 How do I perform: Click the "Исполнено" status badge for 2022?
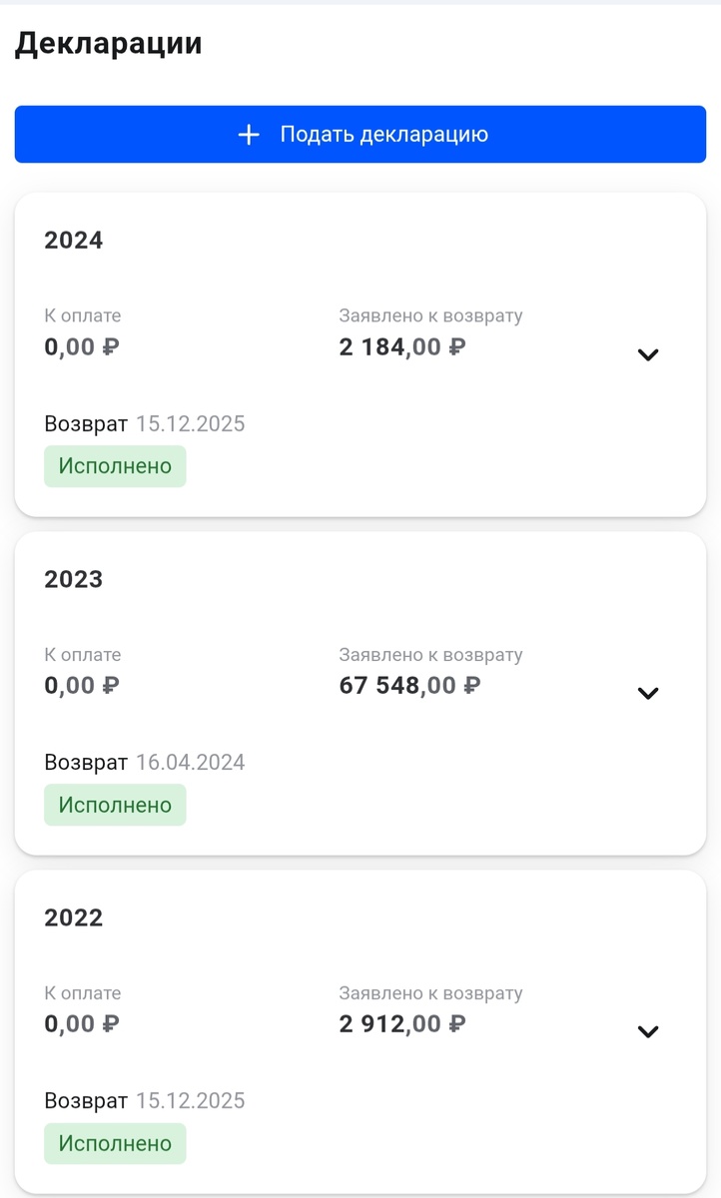coord(115,1143)
